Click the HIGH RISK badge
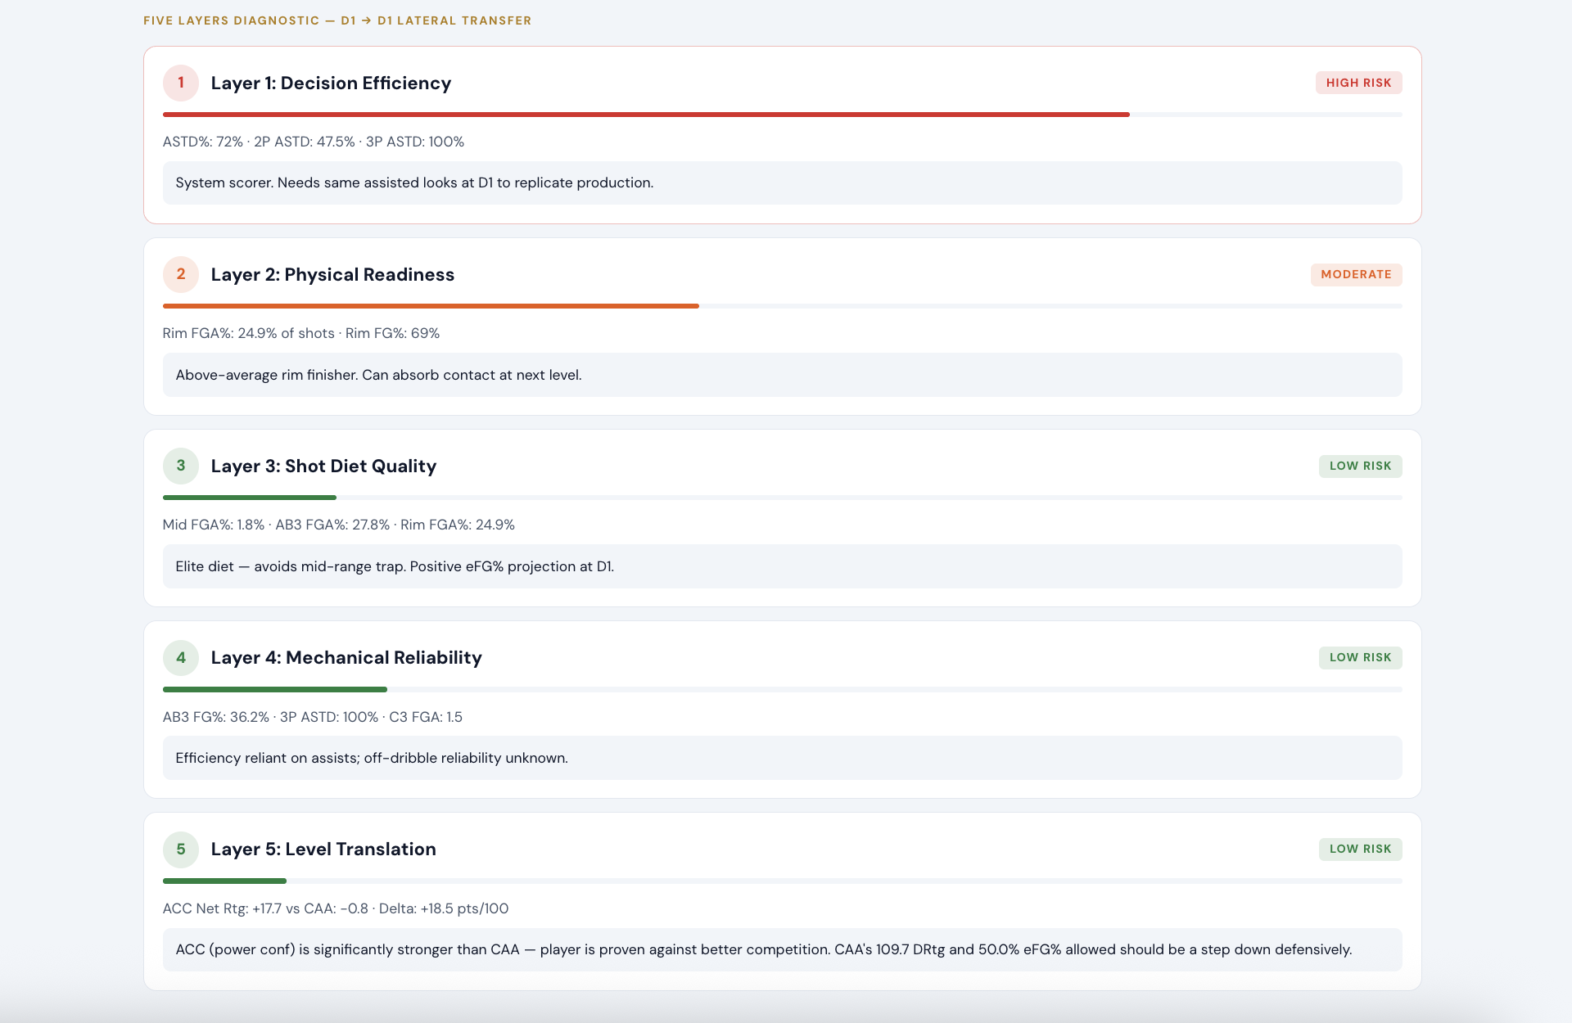This screenshot has height=1023, width=1572. point(1358,83)
